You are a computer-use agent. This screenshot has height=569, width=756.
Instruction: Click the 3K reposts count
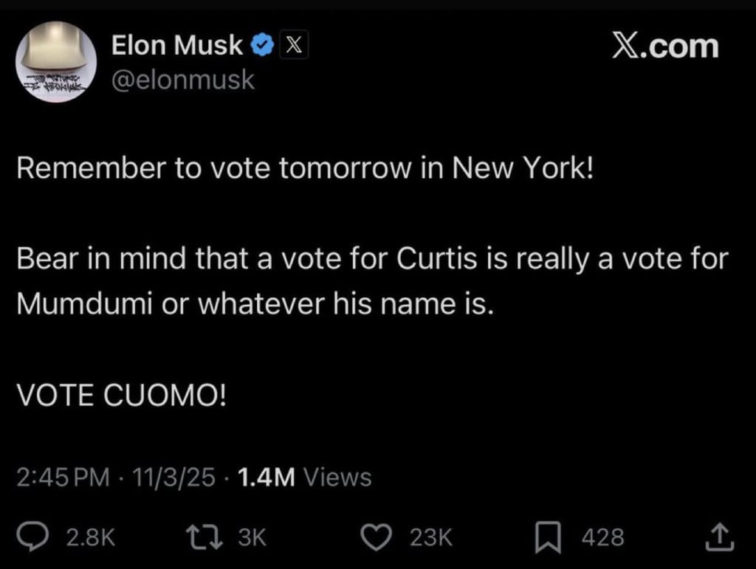[x=252, y=537]
